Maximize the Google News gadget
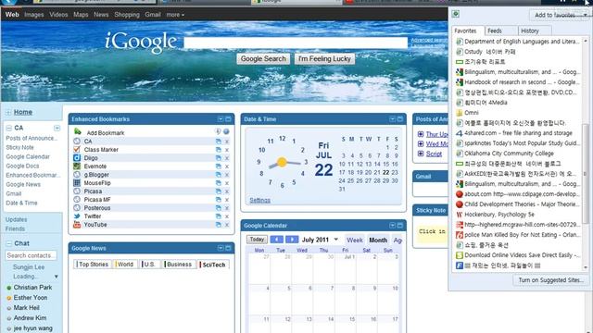Screen dimensions: 593x333 (x=228, y=248)
